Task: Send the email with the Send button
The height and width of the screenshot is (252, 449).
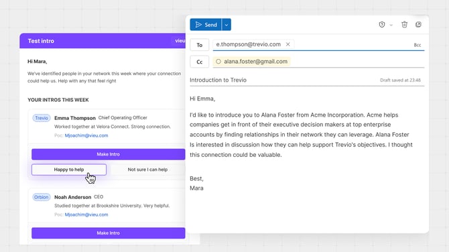Action: click(x=206, y=25)
